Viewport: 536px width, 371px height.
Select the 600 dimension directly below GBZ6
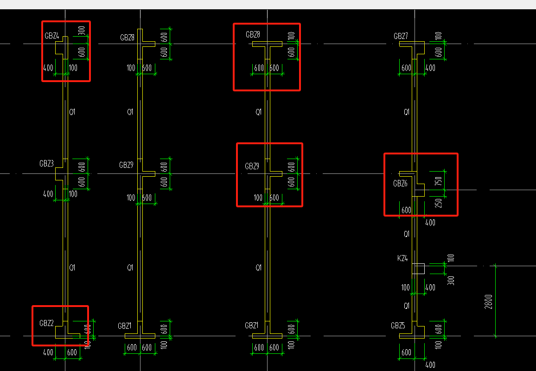[407, 210]
